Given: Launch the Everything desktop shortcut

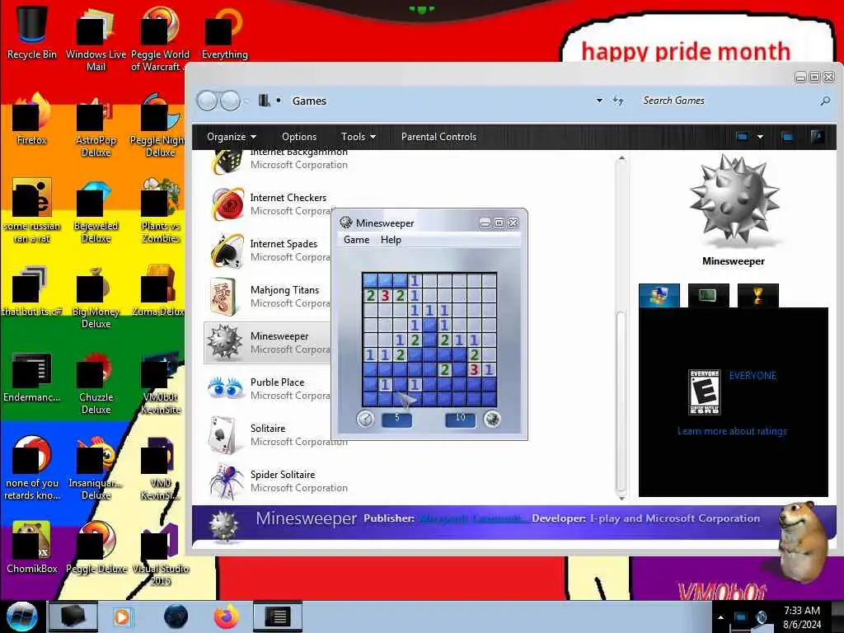Looking at the screenshot, I should point(224,31).
